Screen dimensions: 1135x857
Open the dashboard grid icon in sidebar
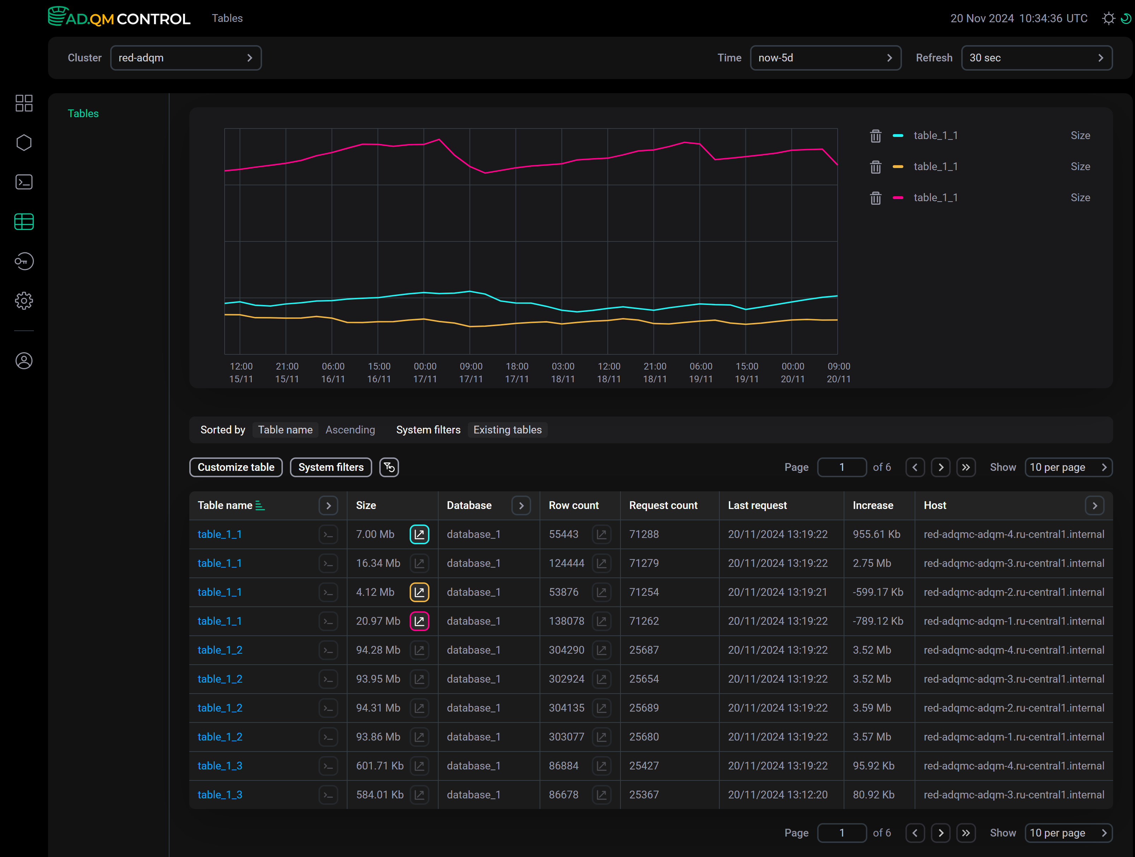point(24,103)
